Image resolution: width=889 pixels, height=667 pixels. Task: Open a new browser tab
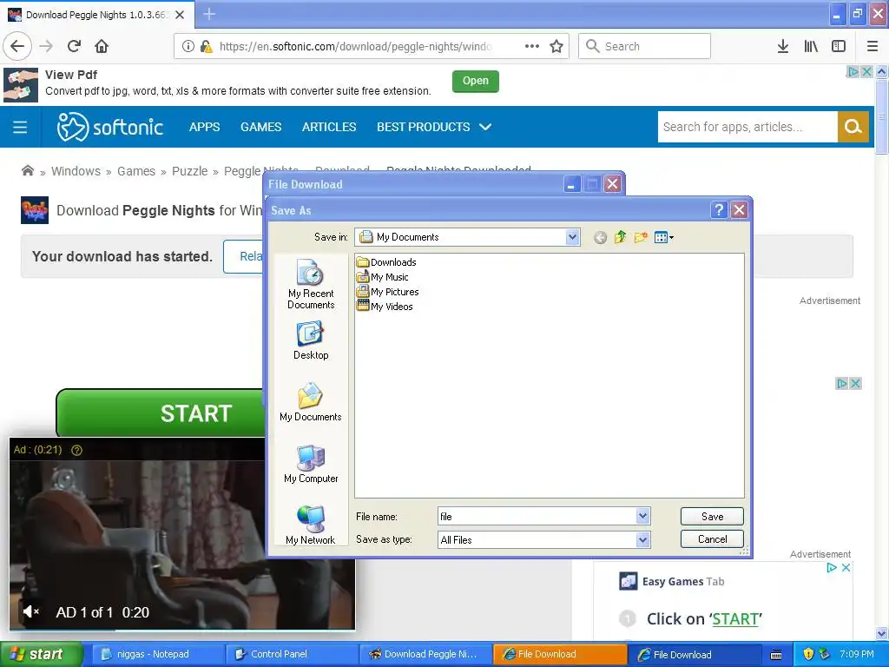(209, 14)
